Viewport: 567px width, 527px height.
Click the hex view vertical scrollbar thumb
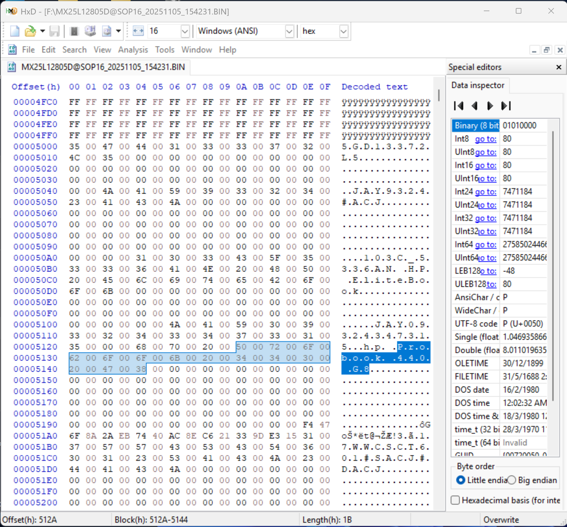pos(439,95)
